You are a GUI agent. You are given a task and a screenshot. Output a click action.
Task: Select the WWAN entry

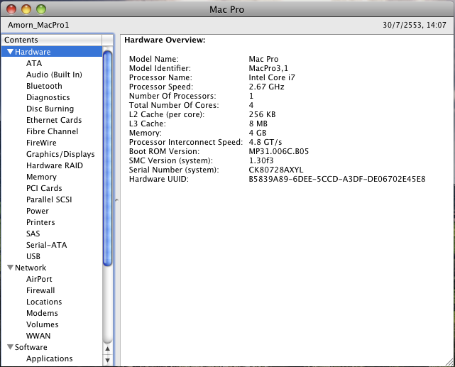coord(38,336)
